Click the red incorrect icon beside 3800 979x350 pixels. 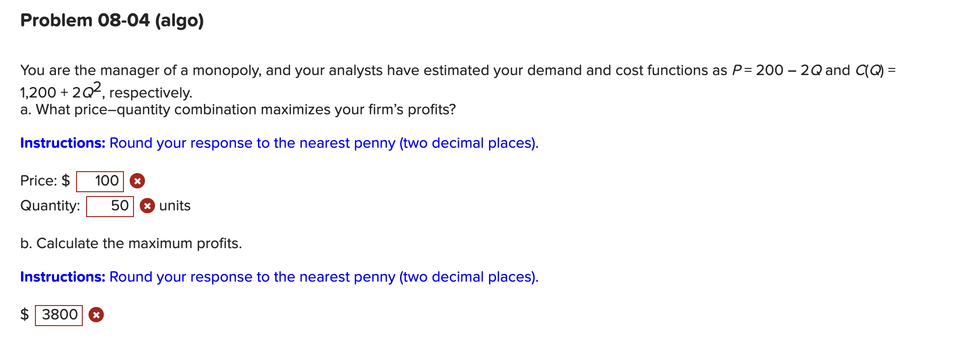96,315
